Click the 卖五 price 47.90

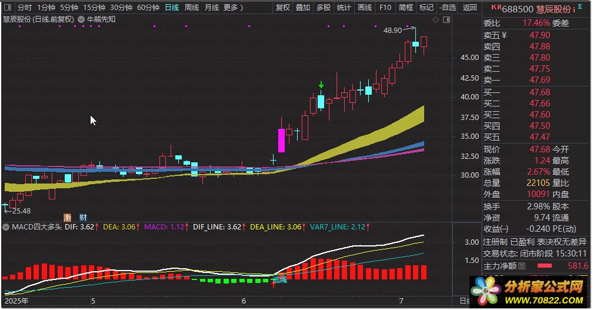point(539,35)
